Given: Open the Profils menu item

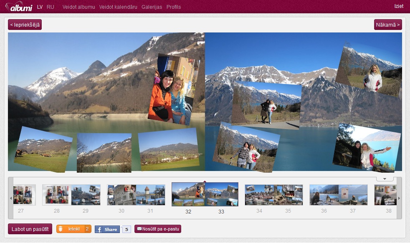Looking at the screenshot, I should click(174, 7).
